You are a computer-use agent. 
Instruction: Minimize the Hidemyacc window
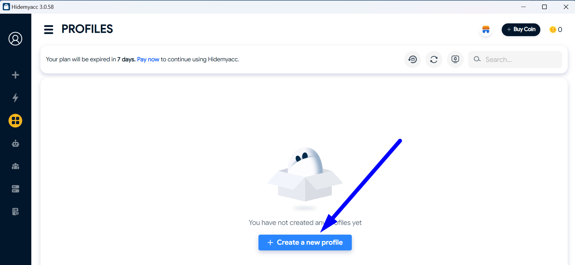coord(523,7)
